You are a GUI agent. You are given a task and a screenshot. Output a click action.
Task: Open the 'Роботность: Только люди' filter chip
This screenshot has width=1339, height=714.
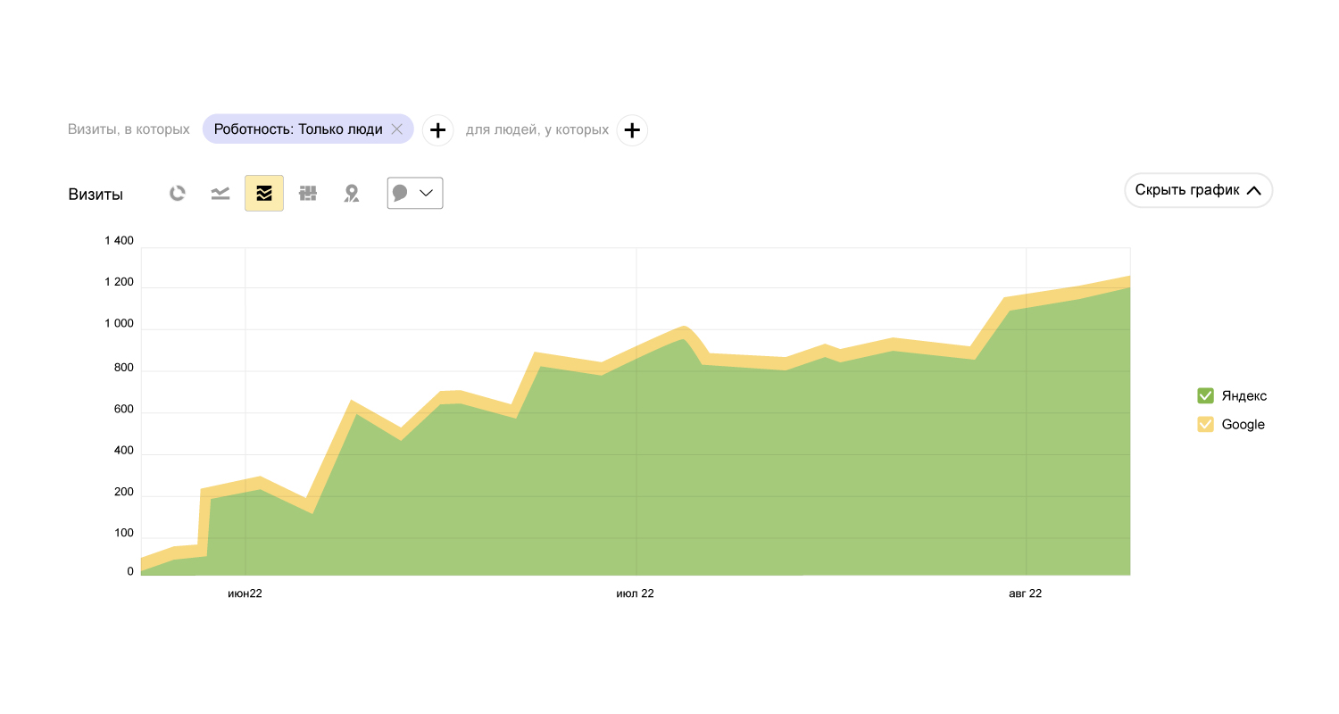(298, 129)
